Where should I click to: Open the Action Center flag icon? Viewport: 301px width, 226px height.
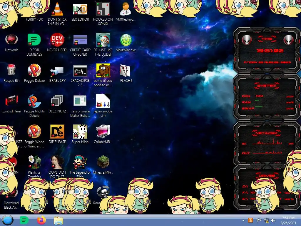[x=259, y=220]
